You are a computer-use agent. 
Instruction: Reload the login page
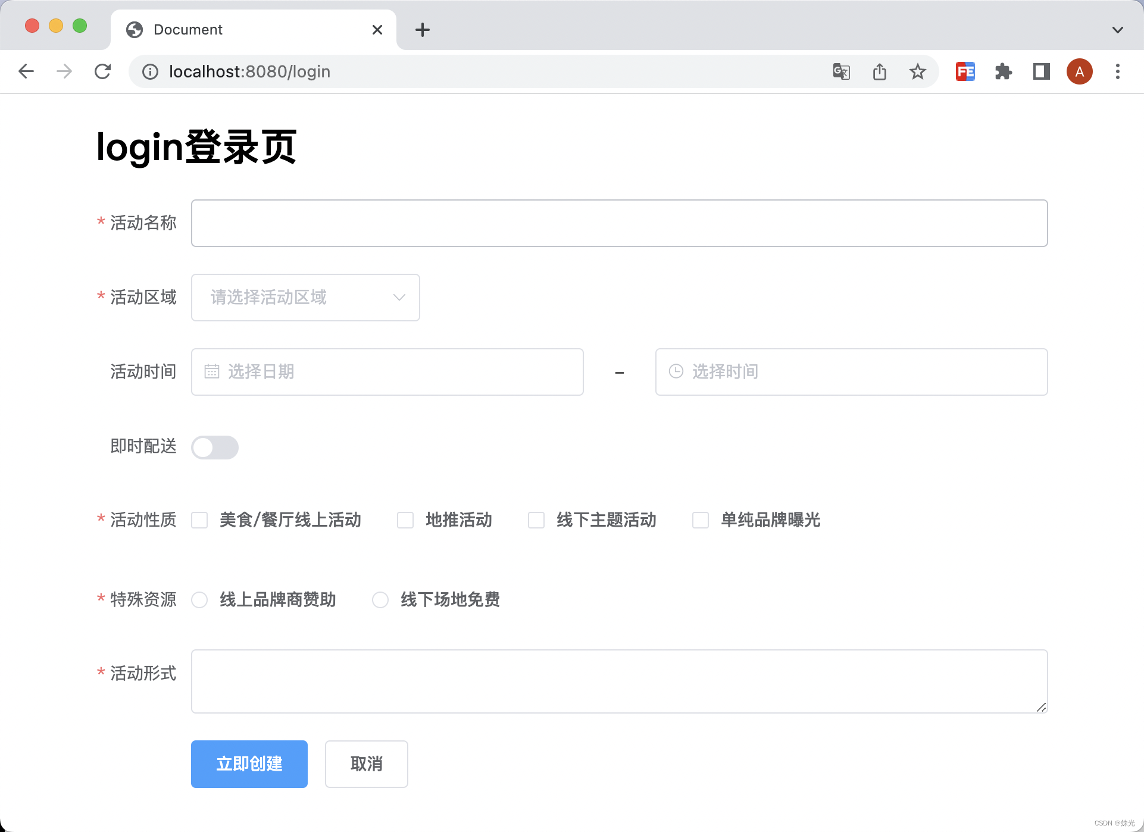102,71
